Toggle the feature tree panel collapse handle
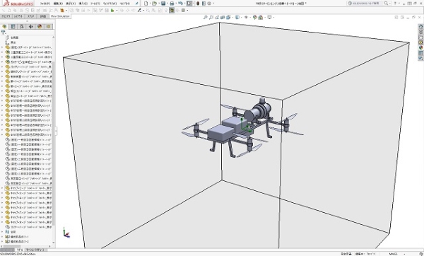The image size is (424, 256). click(x=56, y=132)
